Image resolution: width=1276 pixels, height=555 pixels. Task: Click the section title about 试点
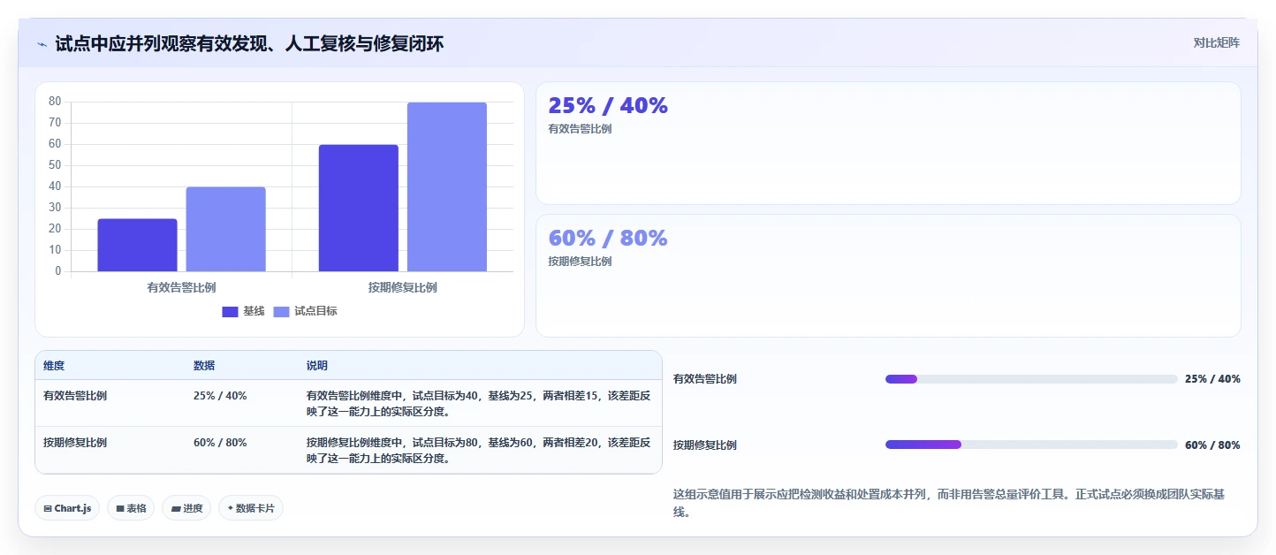tap(249, 44)
